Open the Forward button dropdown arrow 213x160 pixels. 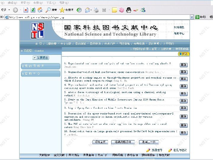coord(20,10)
